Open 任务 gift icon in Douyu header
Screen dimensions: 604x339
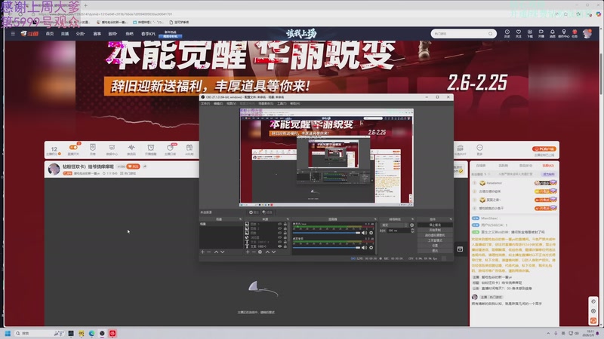(x=575, y=33)
